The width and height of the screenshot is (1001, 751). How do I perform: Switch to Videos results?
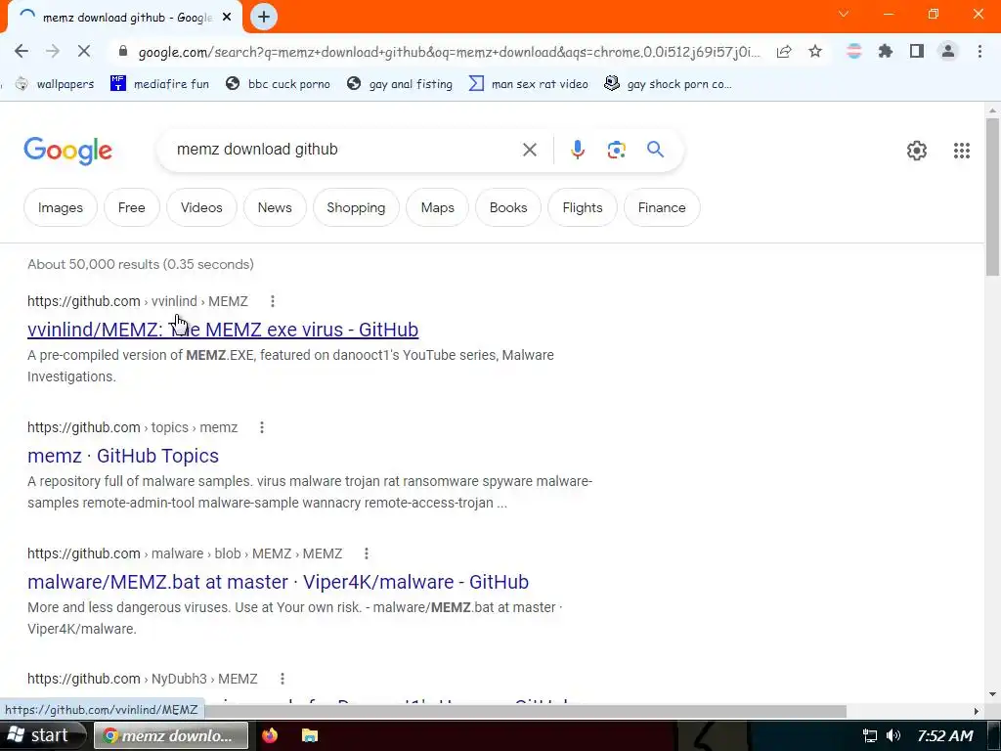pos(201,207)
